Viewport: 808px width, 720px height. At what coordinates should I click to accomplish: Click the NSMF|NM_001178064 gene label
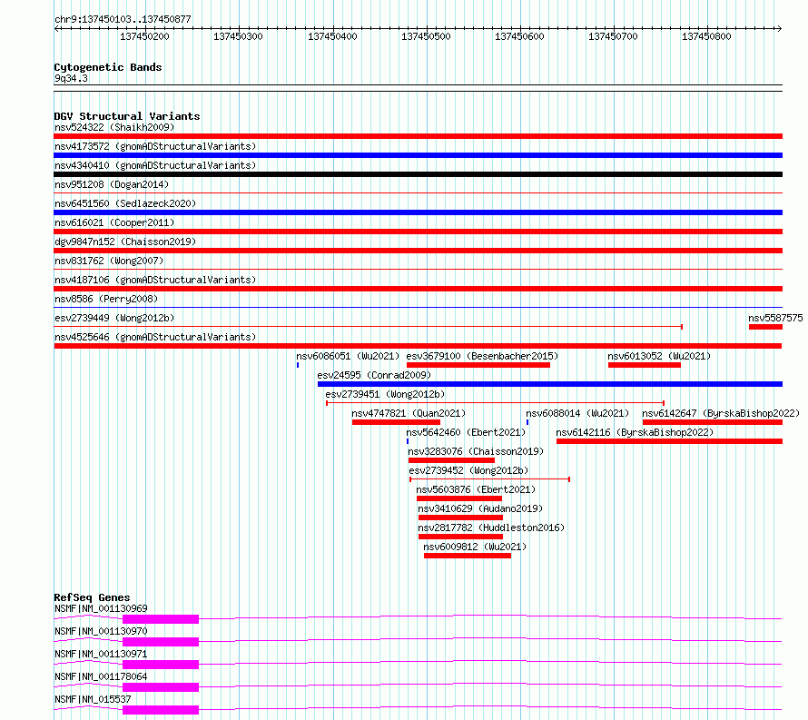click(101, 676)
